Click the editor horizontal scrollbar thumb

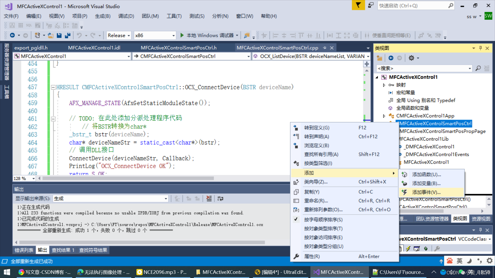pos(128,178)
